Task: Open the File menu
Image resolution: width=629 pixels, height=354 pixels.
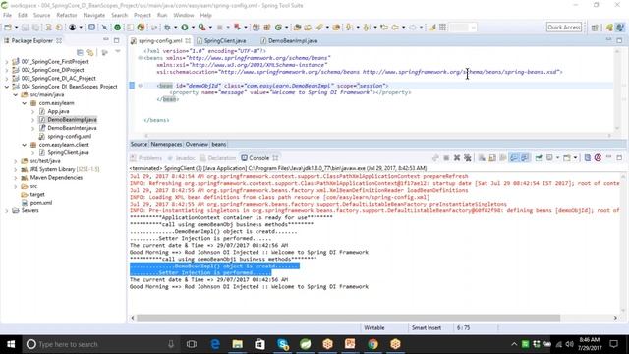Action: coord(7,15)
